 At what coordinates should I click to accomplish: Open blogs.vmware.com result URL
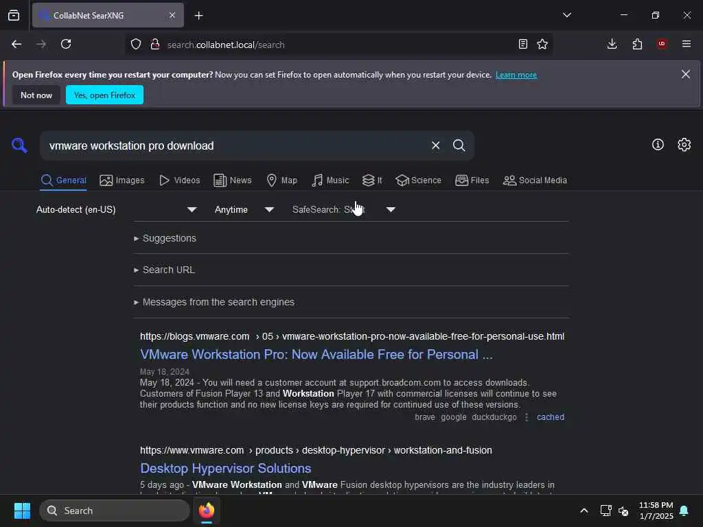352,336
